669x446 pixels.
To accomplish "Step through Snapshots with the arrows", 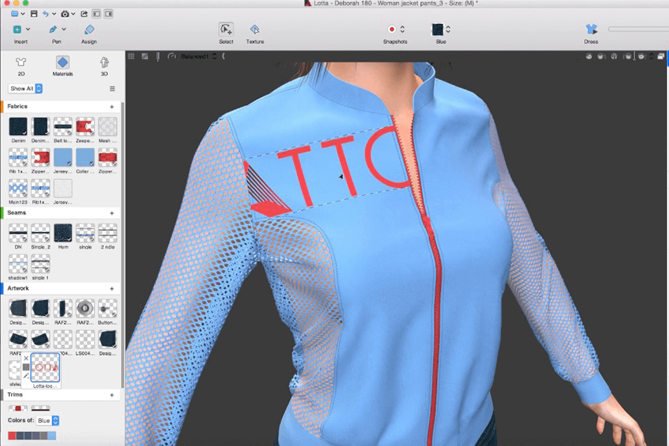I will tap(402, 29).
